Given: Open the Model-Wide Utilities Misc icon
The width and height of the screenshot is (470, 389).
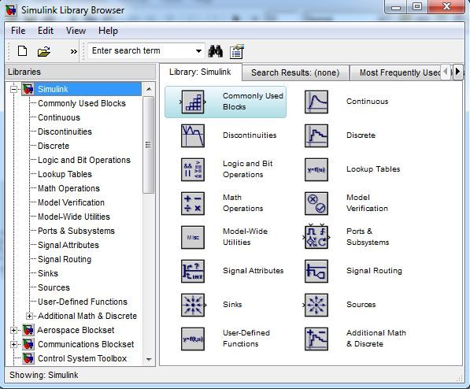Looking at the screenshot, I should pyautogui.click(x=193, y=238).
